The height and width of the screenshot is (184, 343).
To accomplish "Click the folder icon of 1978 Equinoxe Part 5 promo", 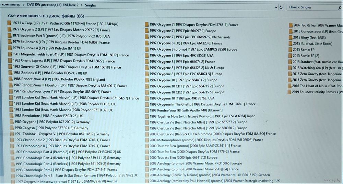I will click(x=10, y=35).
